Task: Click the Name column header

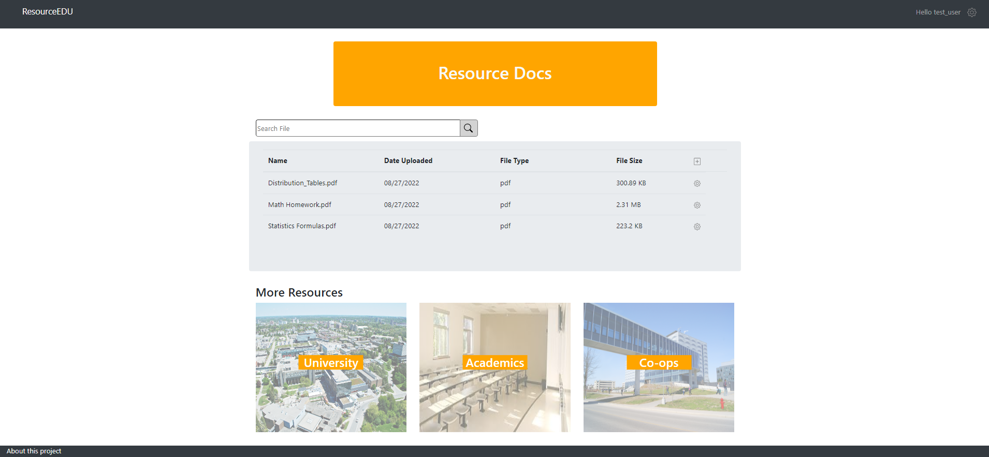Action: coord(278,161)
